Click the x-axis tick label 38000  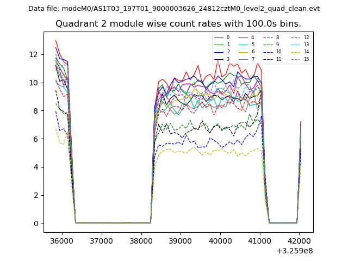(141, 240)
